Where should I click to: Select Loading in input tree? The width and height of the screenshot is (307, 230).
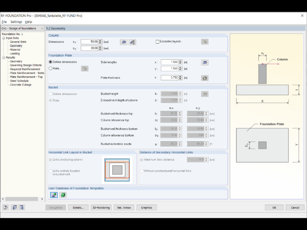[15, 54]
